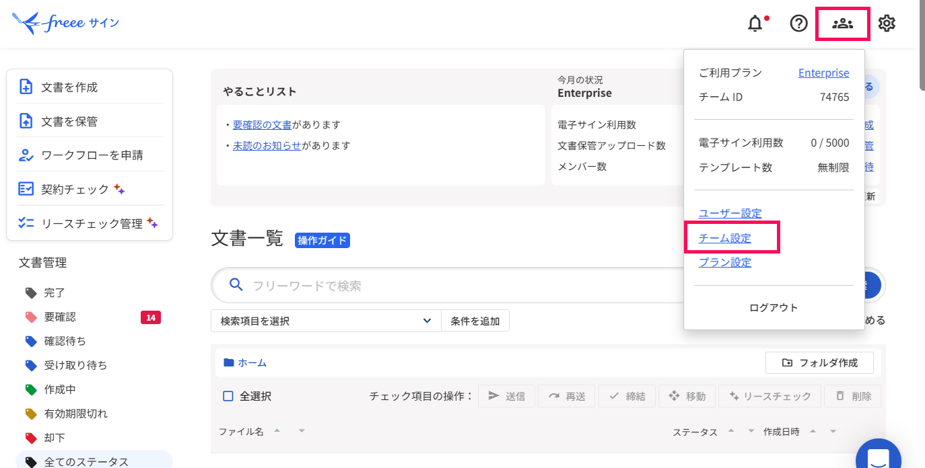The image size is (925, 468).
Task: Click the 文書一覧 page heading
Action: (x=247, y=239)
